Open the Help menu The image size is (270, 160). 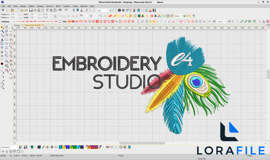tap(92, 6)
